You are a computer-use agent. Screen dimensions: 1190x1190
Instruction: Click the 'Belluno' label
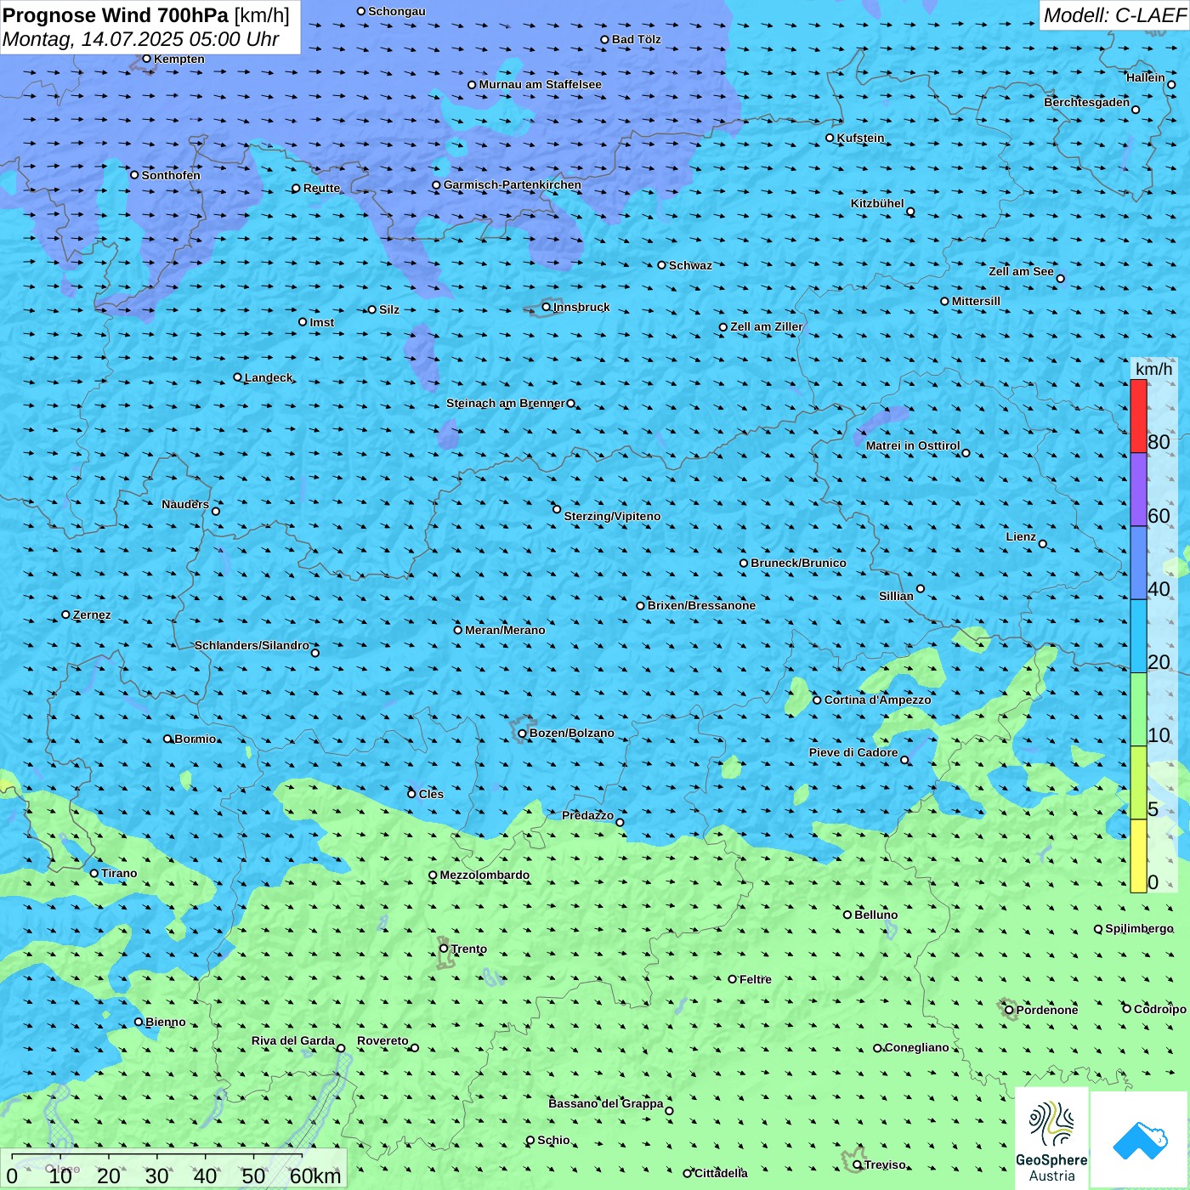click(875, 915)
